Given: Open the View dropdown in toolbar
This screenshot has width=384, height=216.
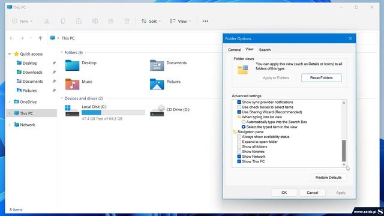Looking at the screenshot, I should [x=180, y=21].
